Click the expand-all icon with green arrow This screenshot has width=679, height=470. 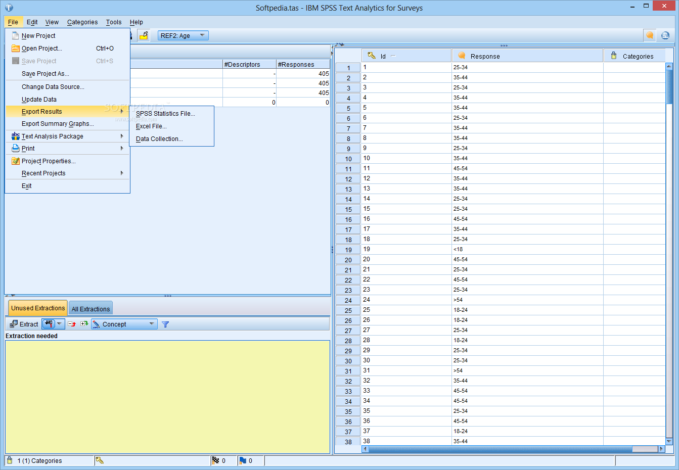[84, 324]
